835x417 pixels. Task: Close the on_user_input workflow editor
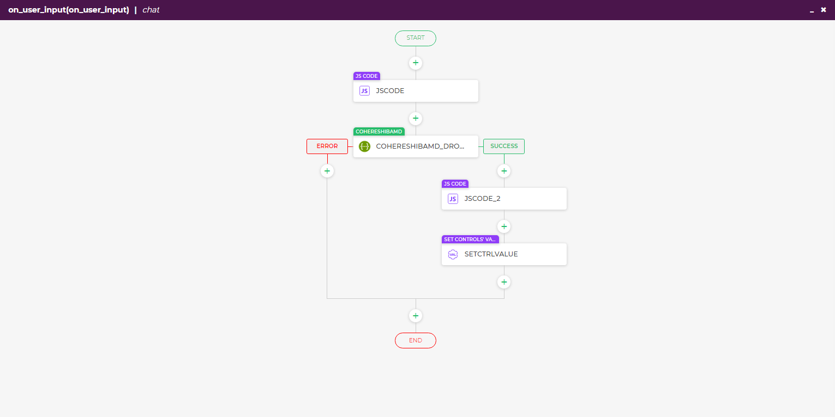824,10
